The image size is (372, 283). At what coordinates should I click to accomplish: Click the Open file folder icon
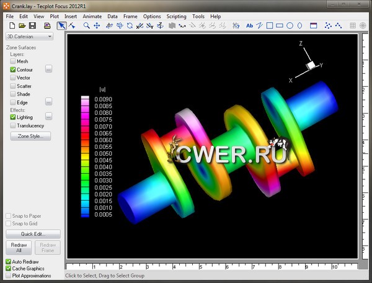[x=22, y=26]
